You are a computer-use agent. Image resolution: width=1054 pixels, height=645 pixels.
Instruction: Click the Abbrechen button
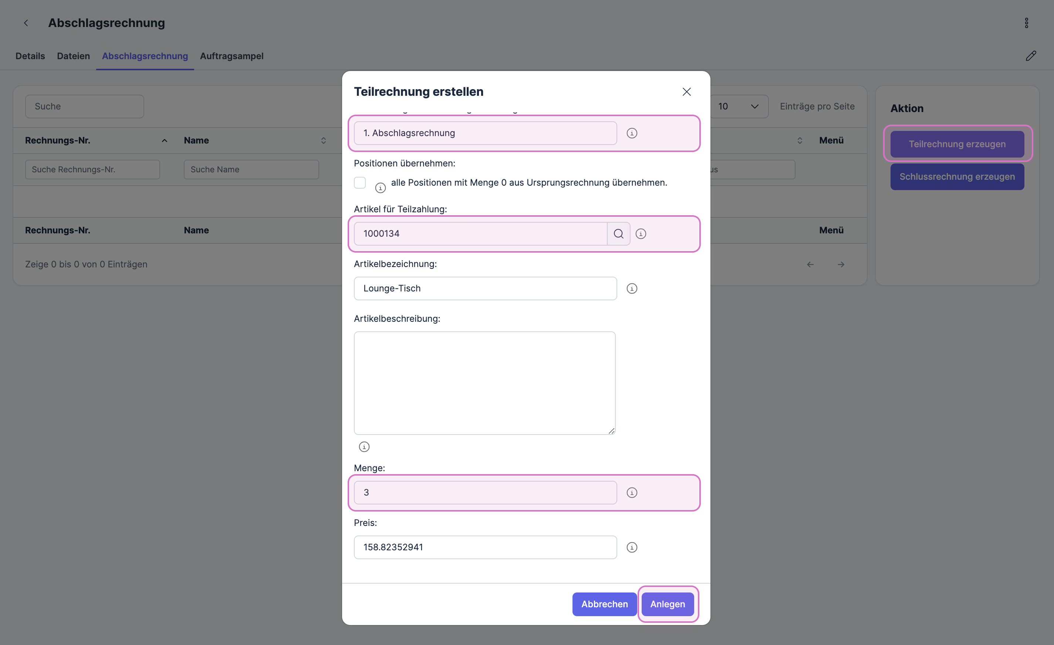click(x=604, y=604)
